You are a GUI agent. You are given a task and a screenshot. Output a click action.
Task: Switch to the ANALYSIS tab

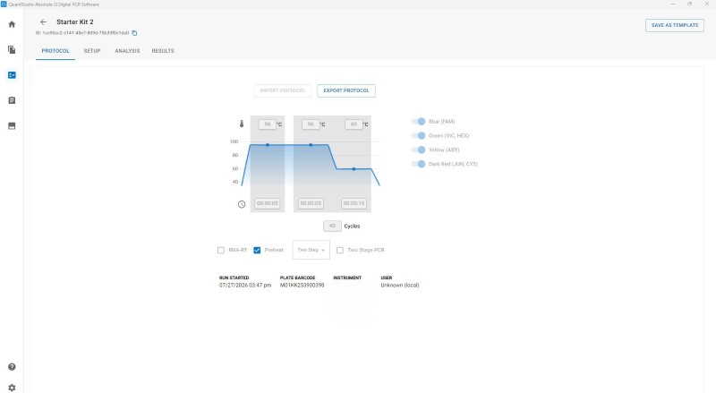127,51
